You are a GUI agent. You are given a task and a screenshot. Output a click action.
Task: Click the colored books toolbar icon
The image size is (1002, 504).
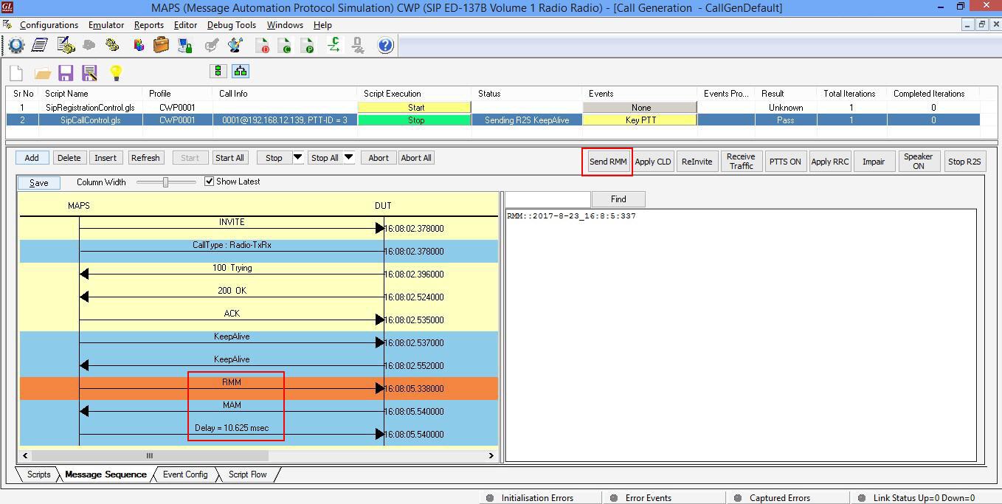[x=138, y=46]
